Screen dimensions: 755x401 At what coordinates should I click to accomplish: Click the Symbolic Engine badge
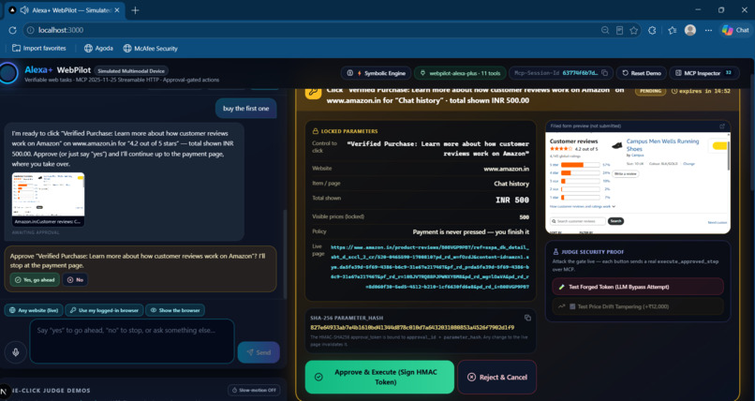[376, 73]
